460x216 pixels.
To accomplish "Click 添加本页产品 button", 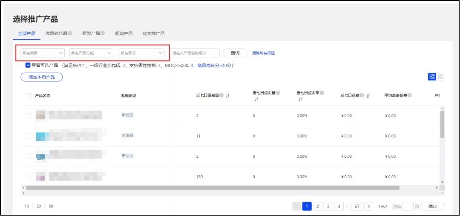I will pyautogui.click(x=42, y=77).
